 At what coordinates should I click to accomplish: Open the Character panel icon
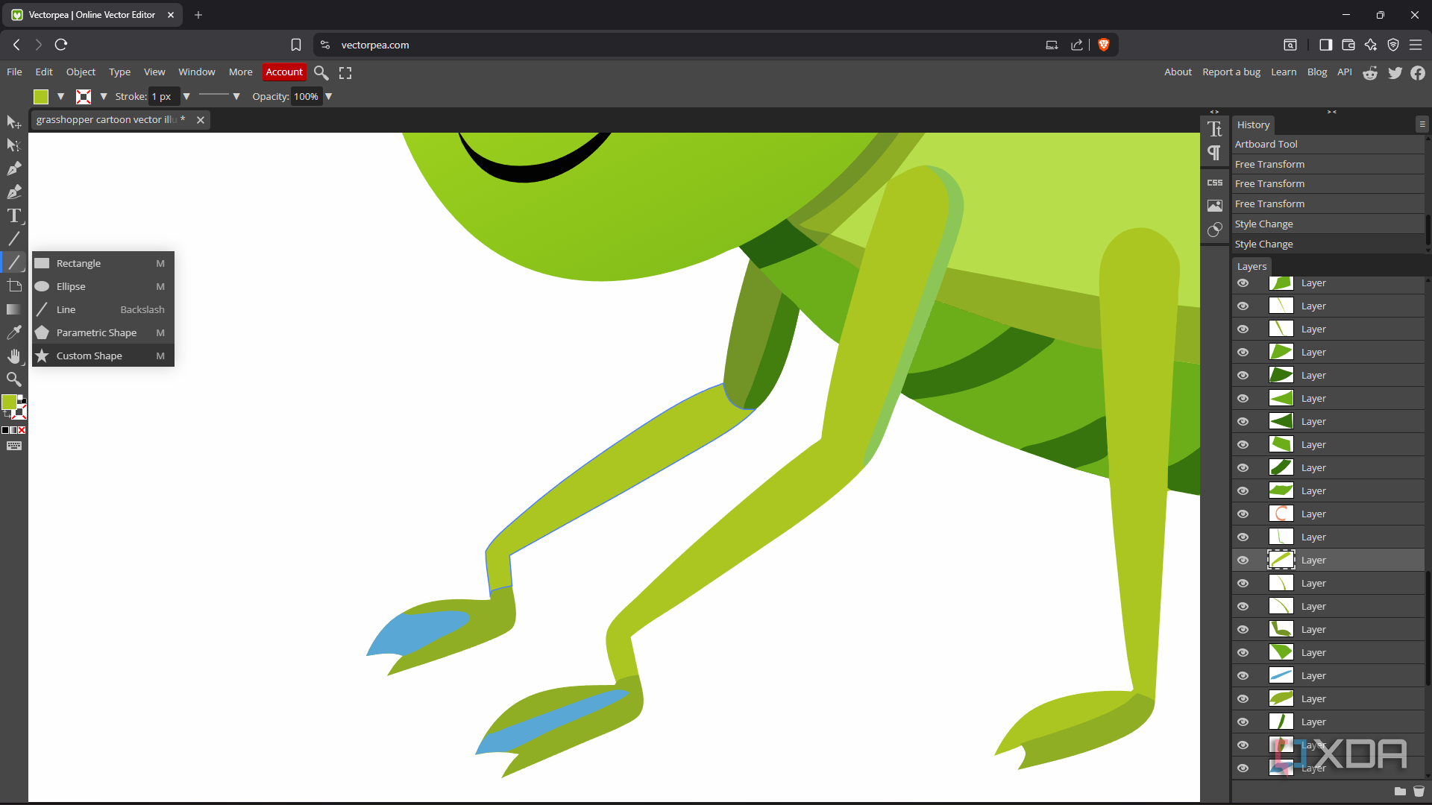[1215, 129]
